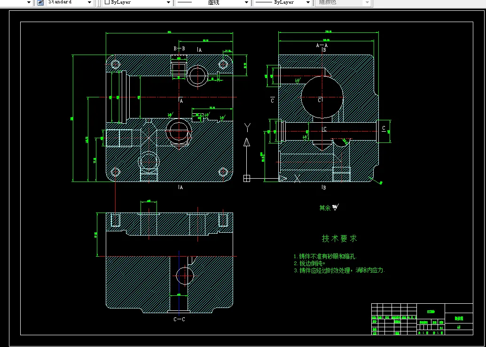Select the C—C section label text
The width and height of the screenshot is (486, 347).
(x=179, y=319)
